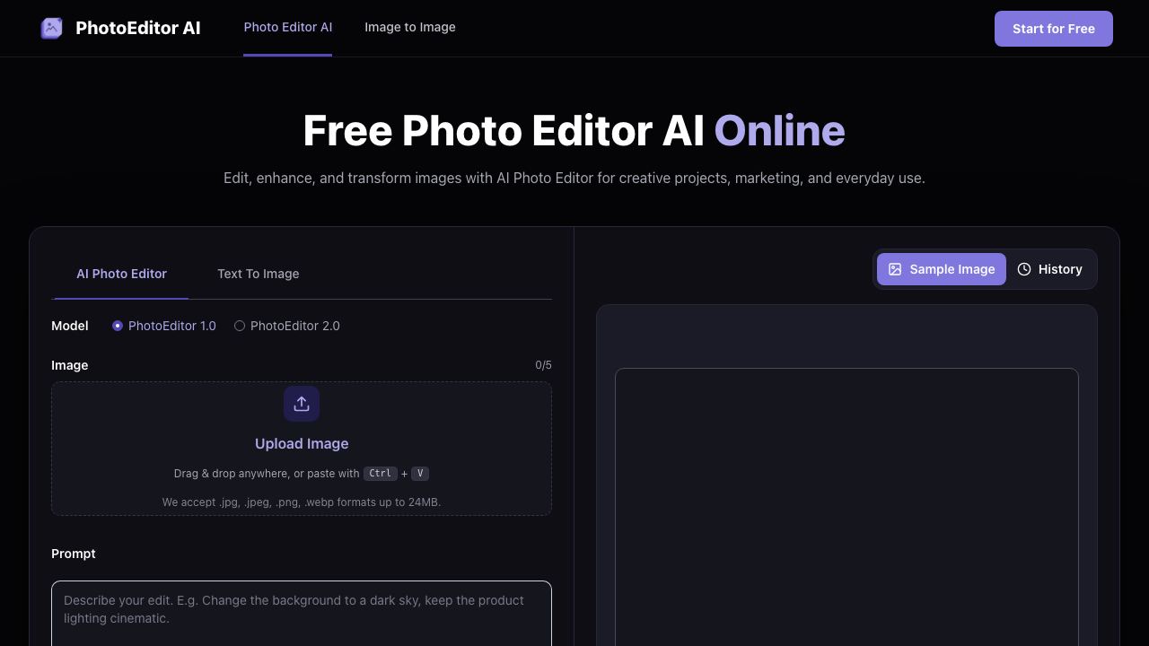Switch to the AI Photo Editor tab
This screenshot has height=646, width=1149.
121,274
